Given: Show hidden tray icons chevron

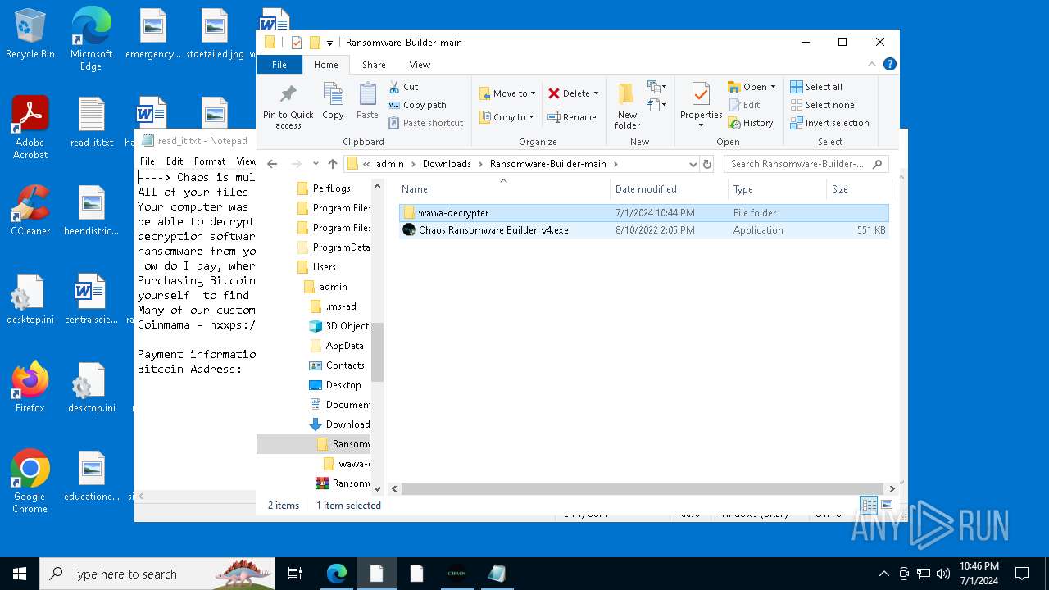Looking at the screenshot, I should [x=883, y=574].
